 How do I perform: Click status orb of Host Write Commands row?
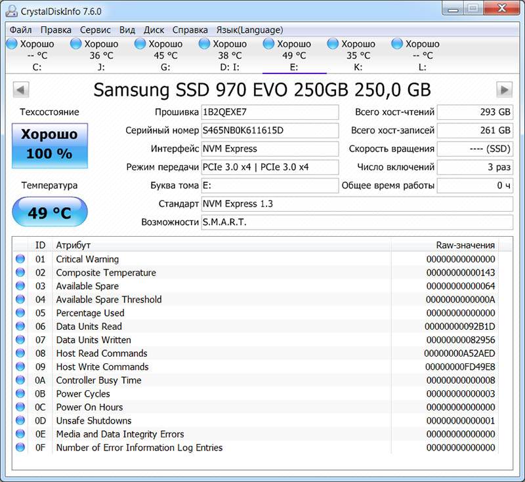click(20, 367)
